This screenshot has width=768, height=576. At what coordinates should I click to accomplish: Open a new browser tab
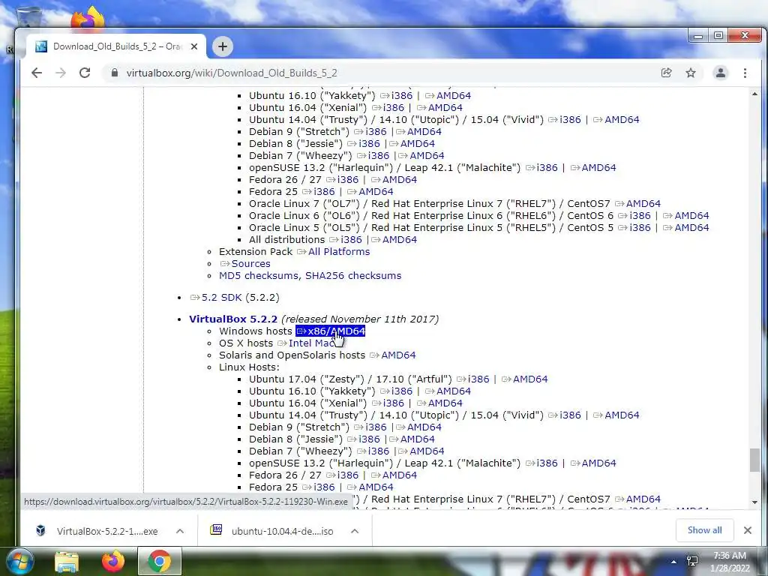(x=222, y=46)
